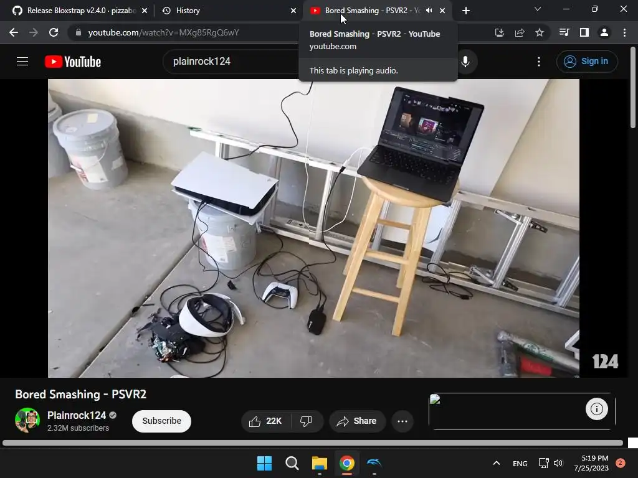This screenshot has width=638, height=478.
Task: Click the info icon on the card
Action: coord(596,409)
